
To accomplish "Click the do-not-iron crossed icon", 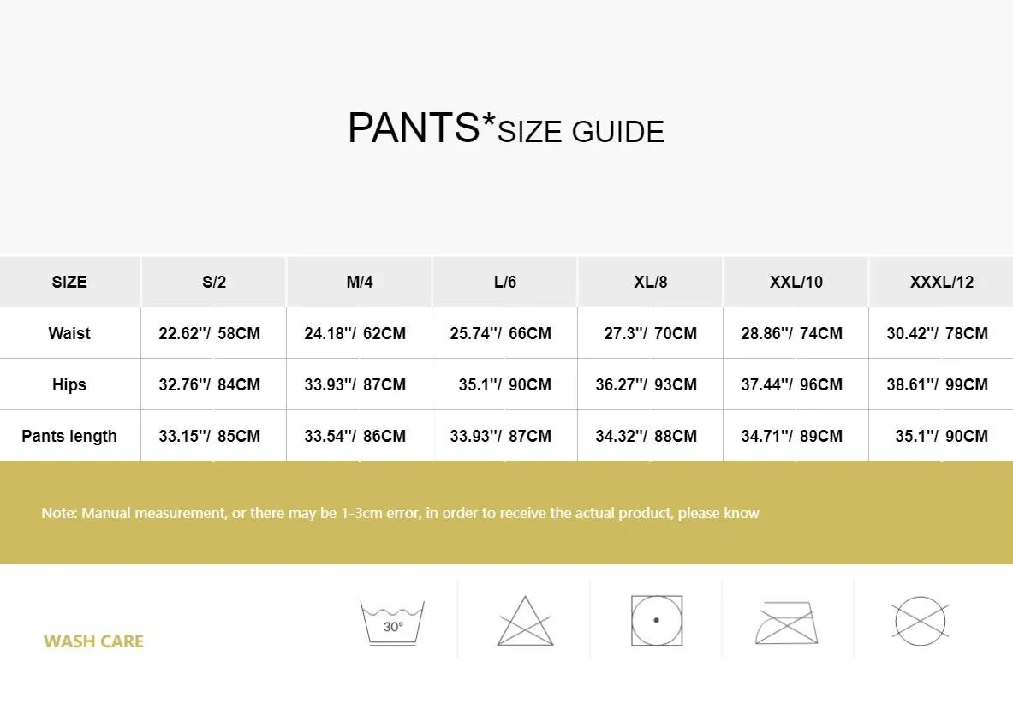I will (x=788, y=621).
